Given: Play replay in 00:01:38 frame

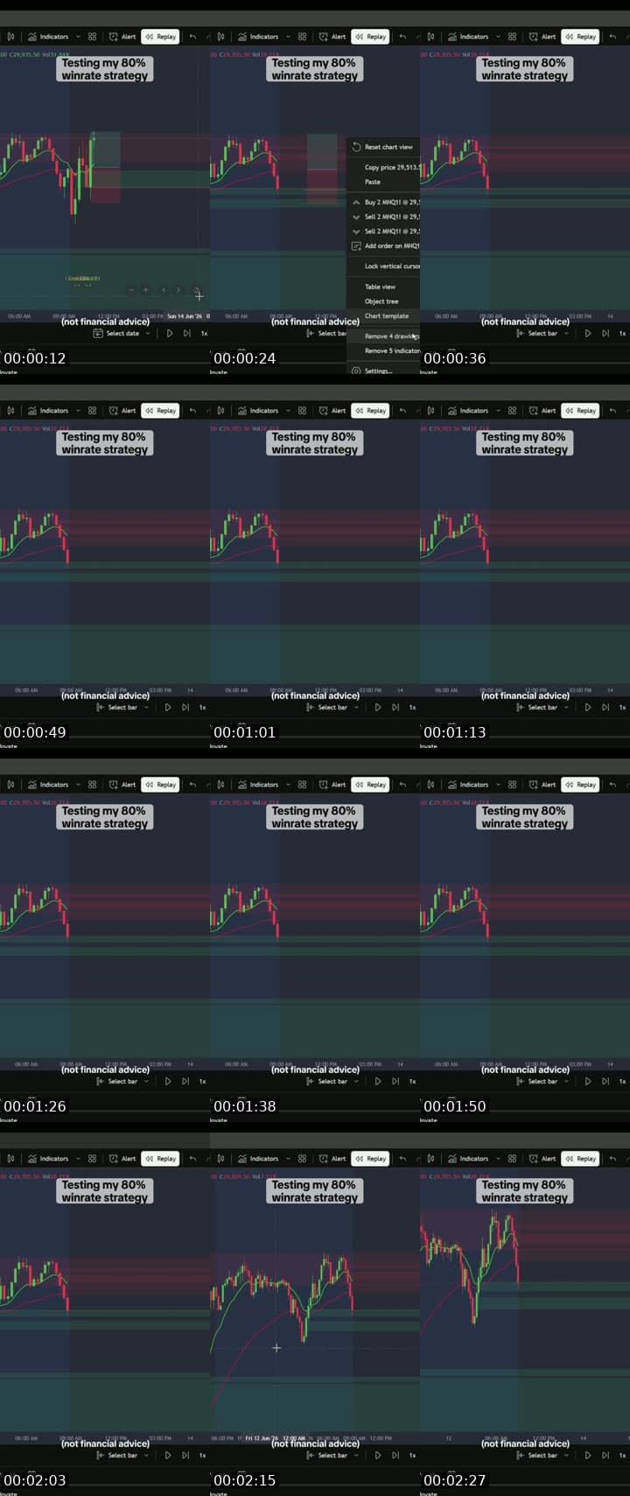Looking at the screenshot, I should [377, 1082].
